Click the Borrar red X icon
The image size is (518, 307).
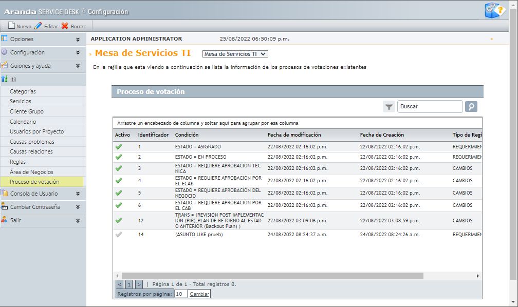click(65, 26)
